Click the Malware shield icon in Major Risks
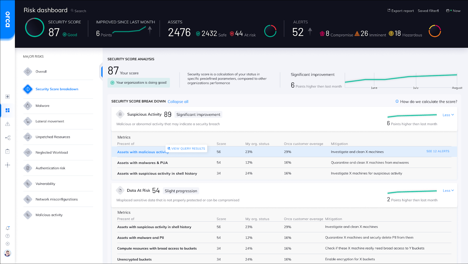 27,106
